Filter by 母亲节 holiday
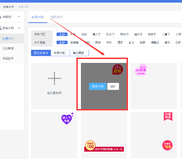 coord(152,34)
